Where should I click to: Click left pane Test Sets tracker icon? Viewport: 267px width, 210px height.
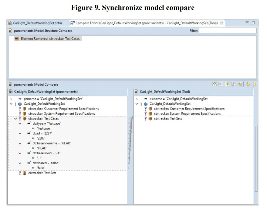[24, 173]
